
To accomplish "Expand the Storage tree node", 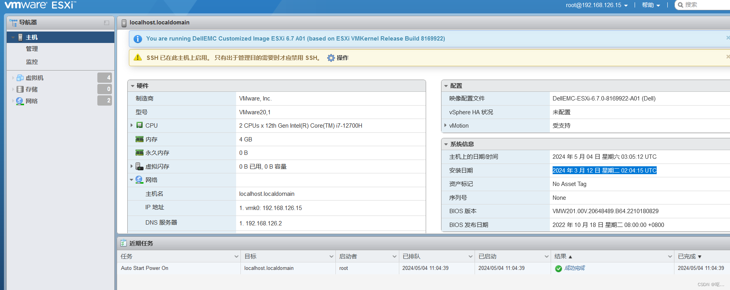I will point(13,89).
